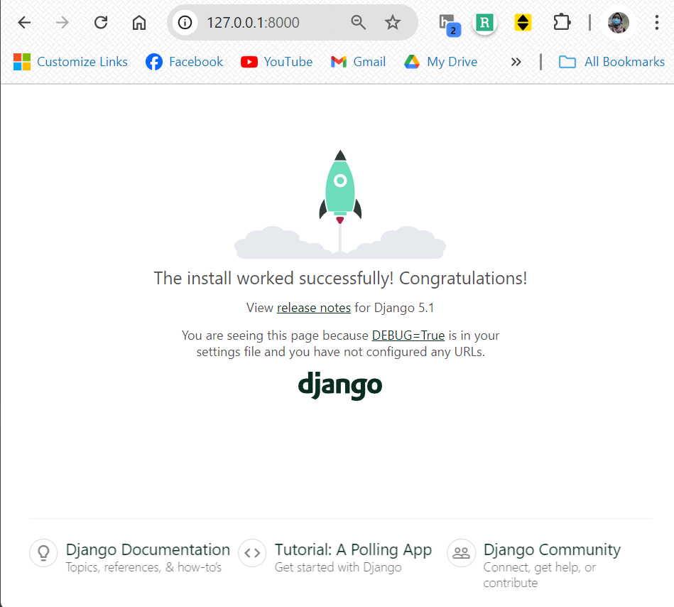Follow the release notes link
This screenshot has width=674, height=607.
coord(313,308)
